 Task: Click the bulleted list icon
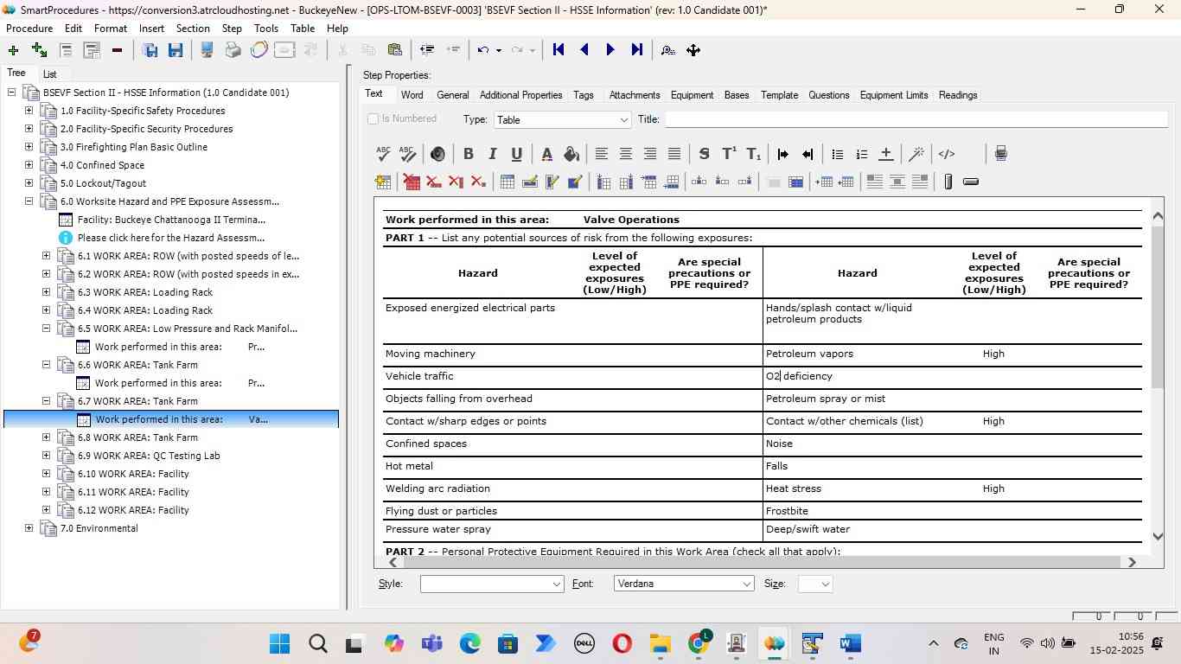point(837,154)
